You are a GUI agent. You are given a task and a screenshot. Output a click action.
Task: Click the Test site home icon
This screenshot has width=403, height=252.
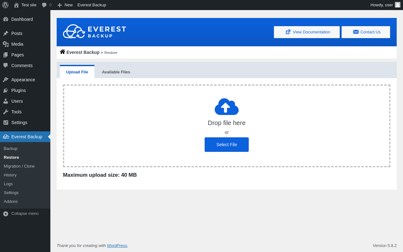tap(16, 5)
